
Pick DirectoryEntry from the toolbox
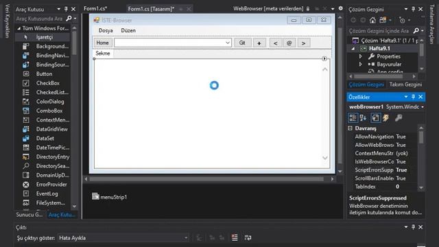(x=43, y=157)
